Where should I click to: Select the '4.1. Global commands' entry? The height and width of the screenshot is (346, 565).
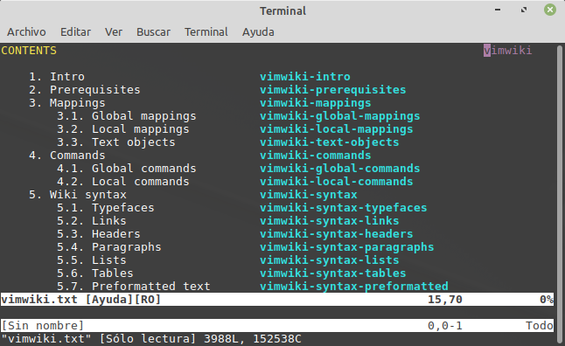[x=127, y=168]
